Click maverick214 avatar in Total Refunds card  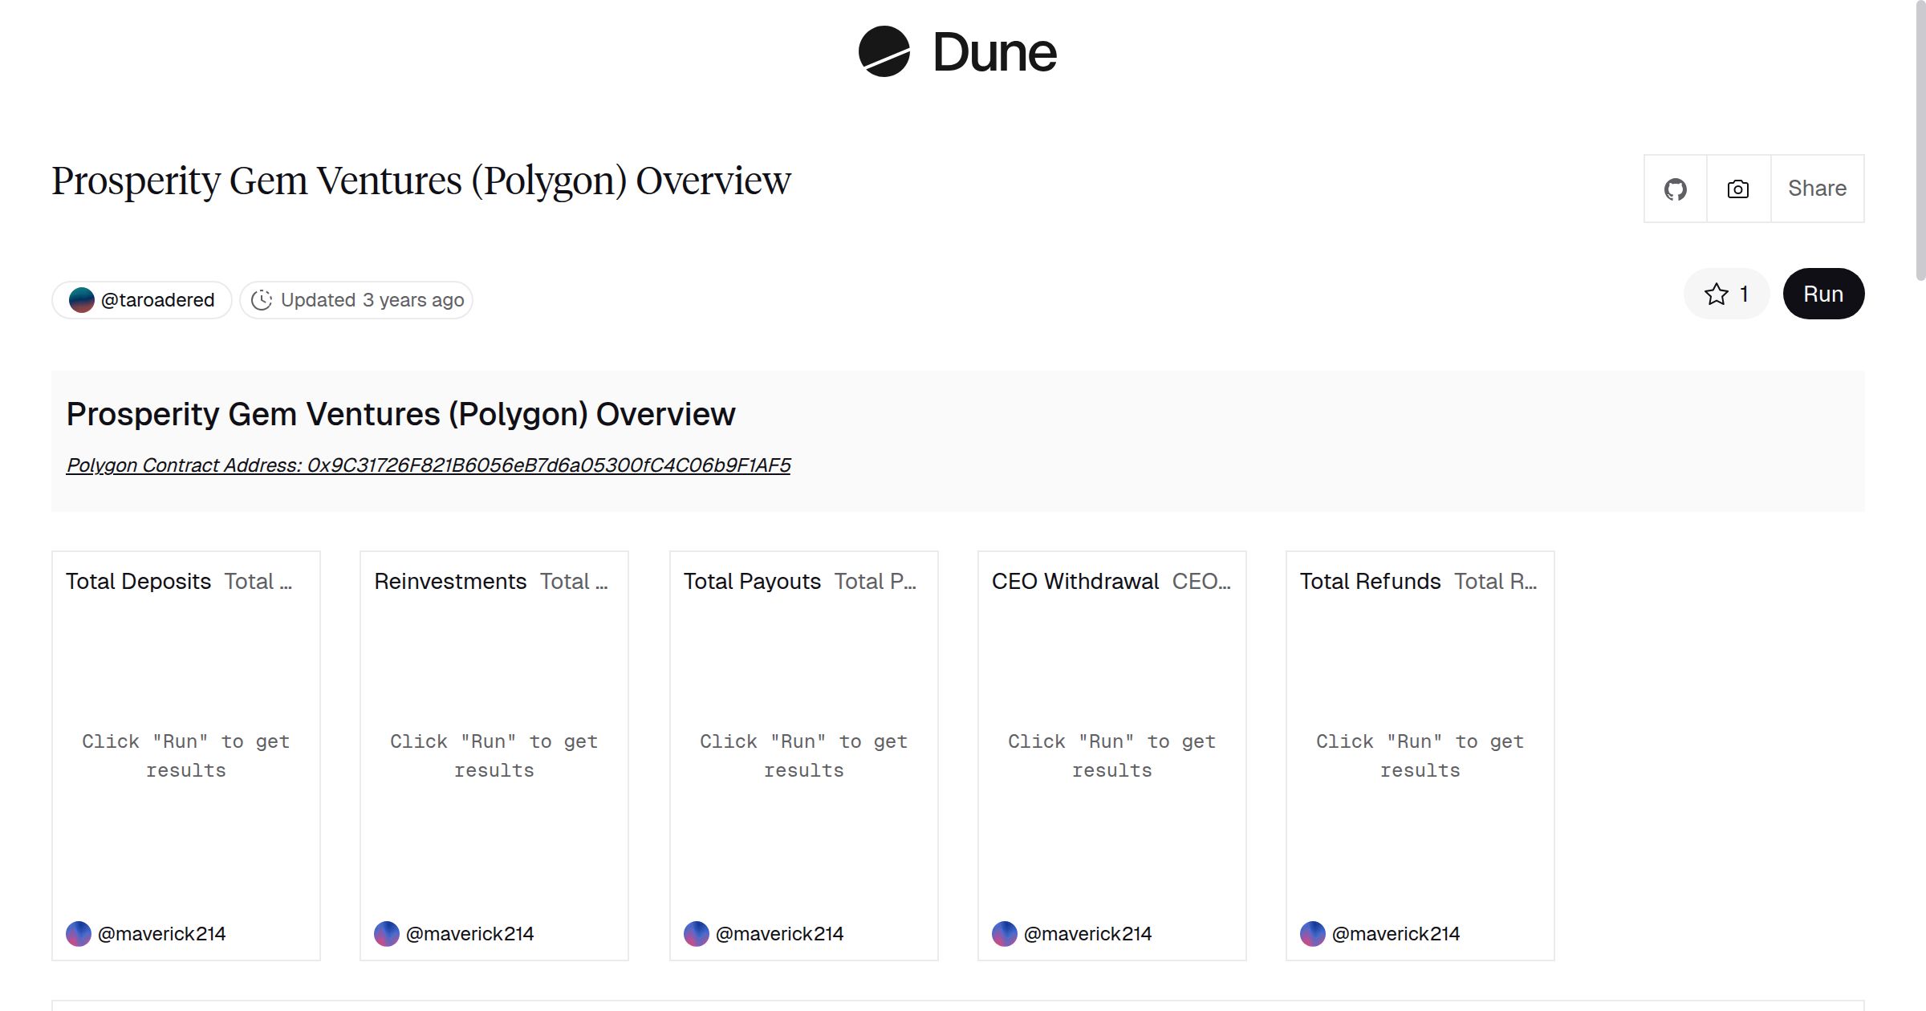point(1313,934)
